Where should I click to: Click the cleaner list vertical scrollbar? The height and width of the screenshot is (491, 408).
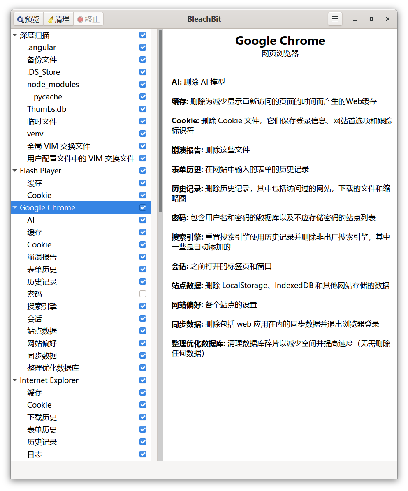pos(160,121)
